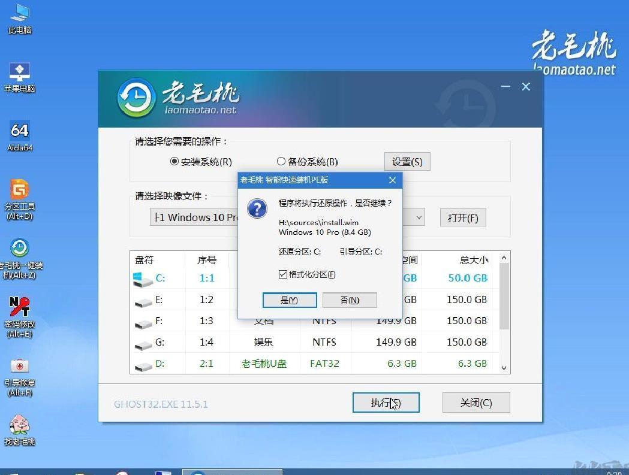Click the drive icon in the G: row
This screenshot has width=629, height=475.
143,345
